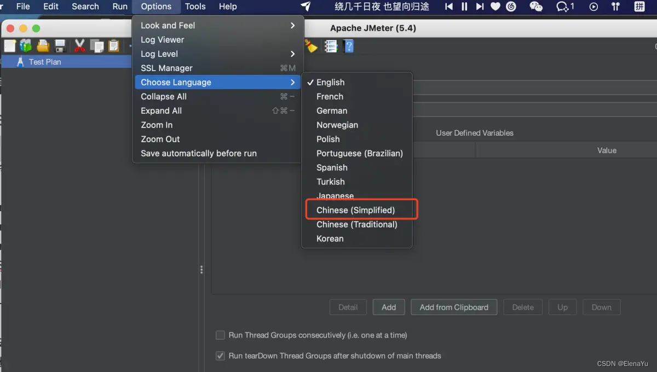Click the Help question mark icon
The width and height of the screenshot is (657, 372).
tap(349, 46)
